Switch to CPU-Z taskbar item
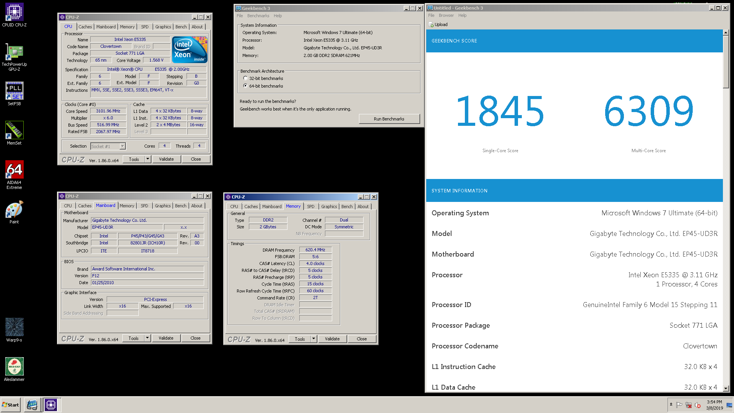This screenshot has width=734, height=413. 51,405
